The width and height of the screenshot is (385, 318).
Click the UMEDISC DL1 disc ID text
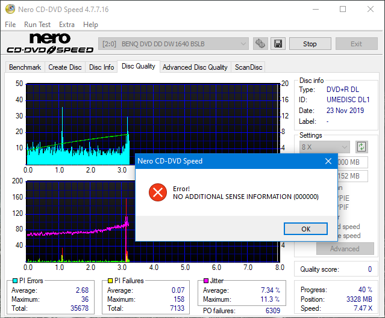(348, 100)
